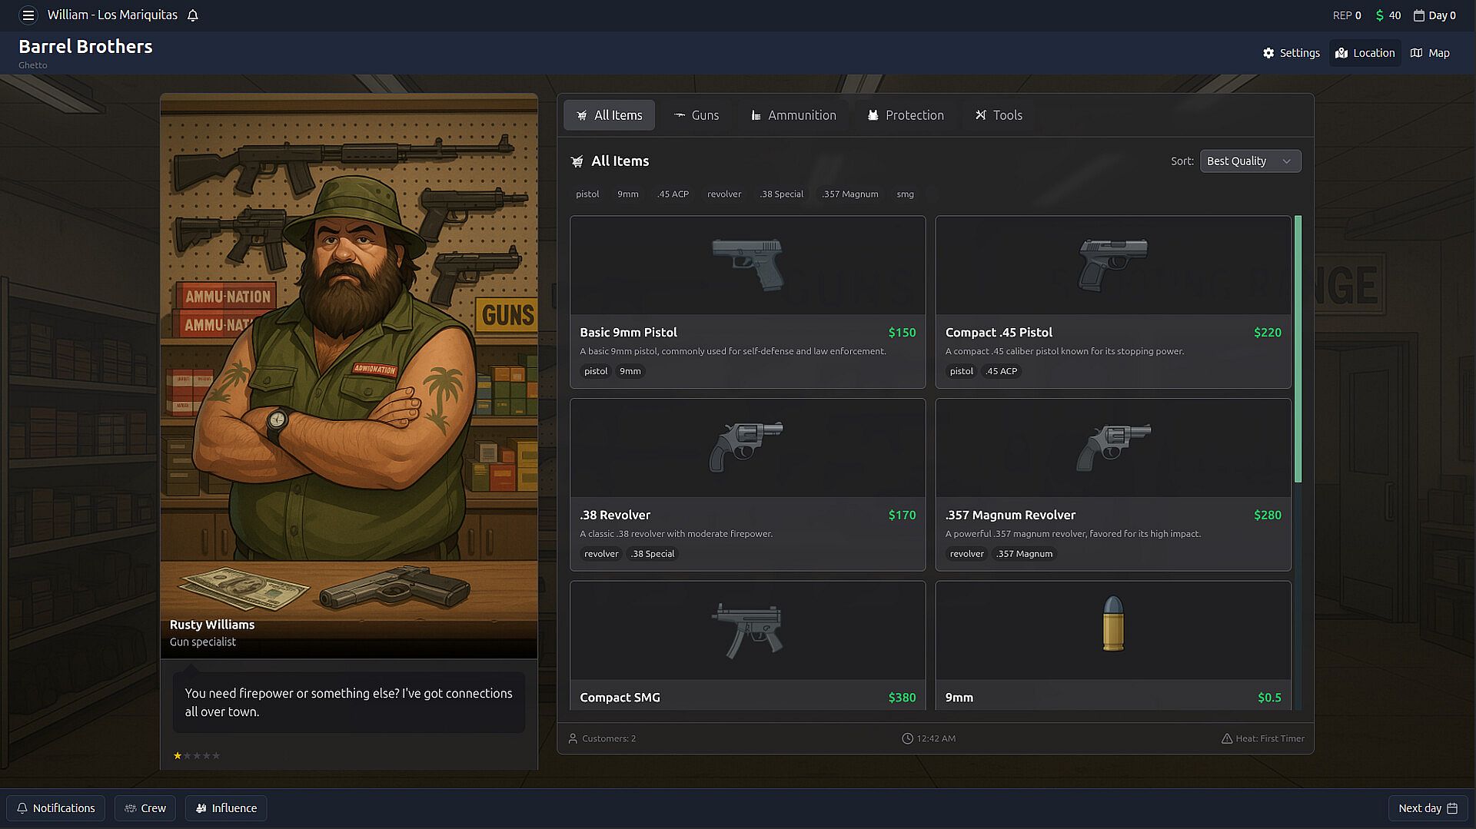Filter by the .38 Special tag chip
The image size is (1476, 829).
coord(781,194)
